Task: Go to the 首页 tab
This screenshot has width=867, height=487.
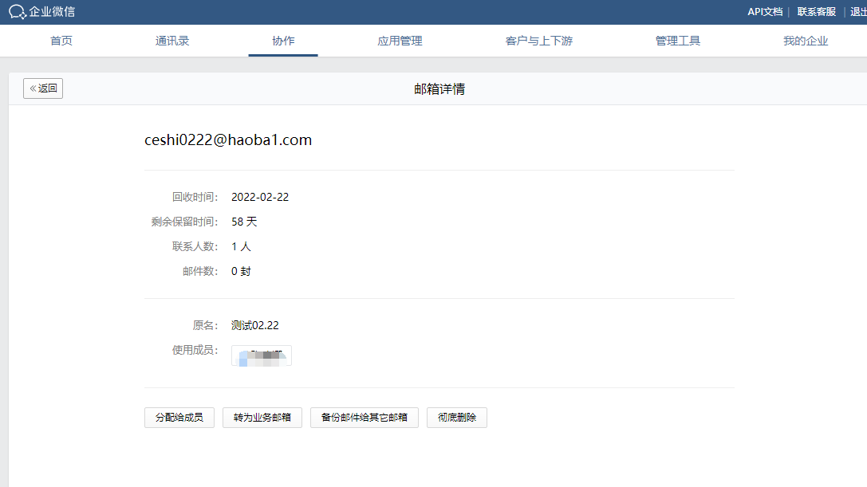Action: [x=61, y=41]
